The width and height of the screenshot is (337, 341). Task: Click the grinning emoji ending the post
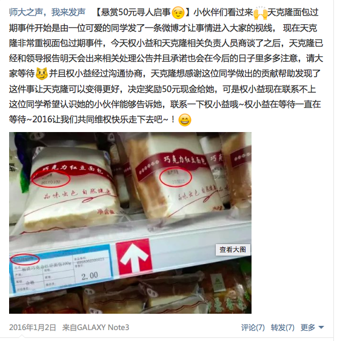tap(185, 120)
